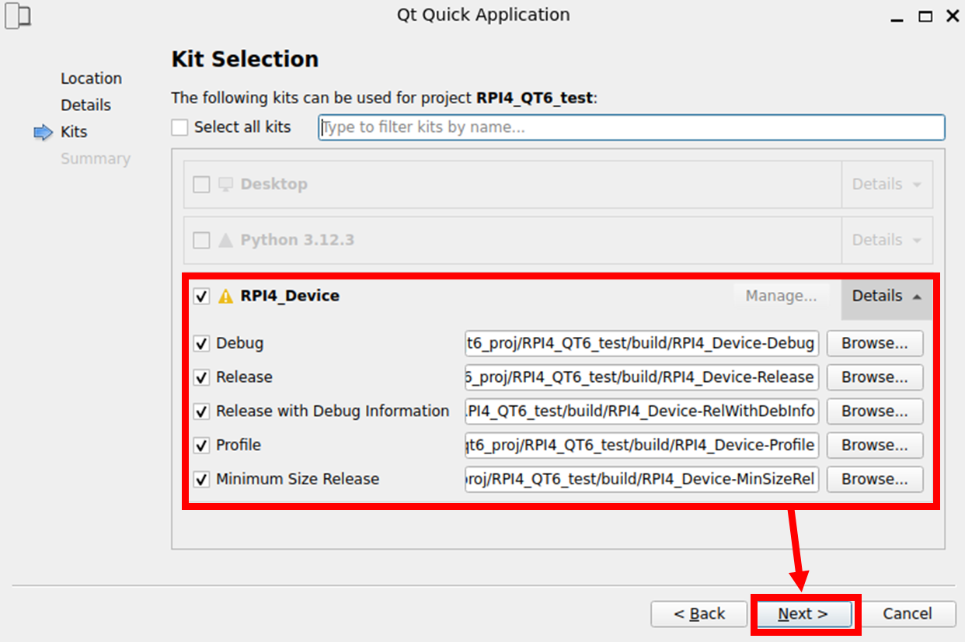
Task: Uncheck the Minimum Size Release checkbox
Action: click(201, 480)
